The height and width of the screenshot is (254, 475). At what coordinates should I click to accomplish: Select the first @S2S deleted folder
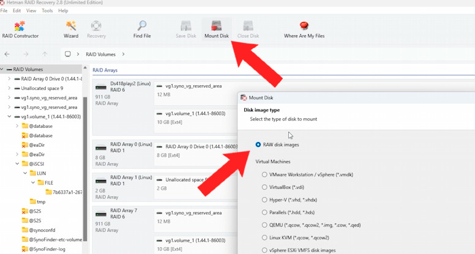point(31,211)
